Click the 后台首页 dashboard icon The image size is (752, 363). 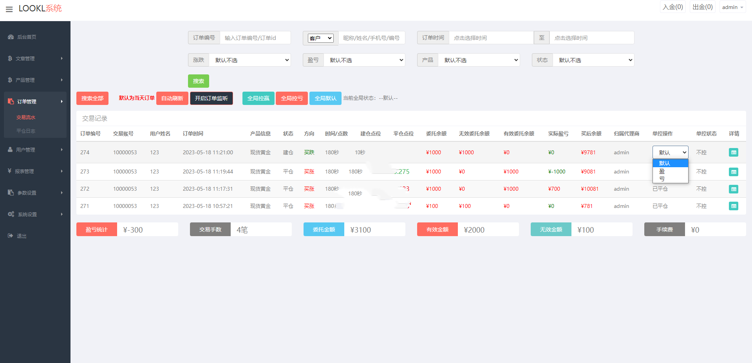[x=11, y=37]
